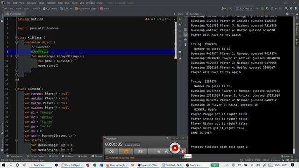
Task: Run K_2Class from main toolbar
Action: 257,8
